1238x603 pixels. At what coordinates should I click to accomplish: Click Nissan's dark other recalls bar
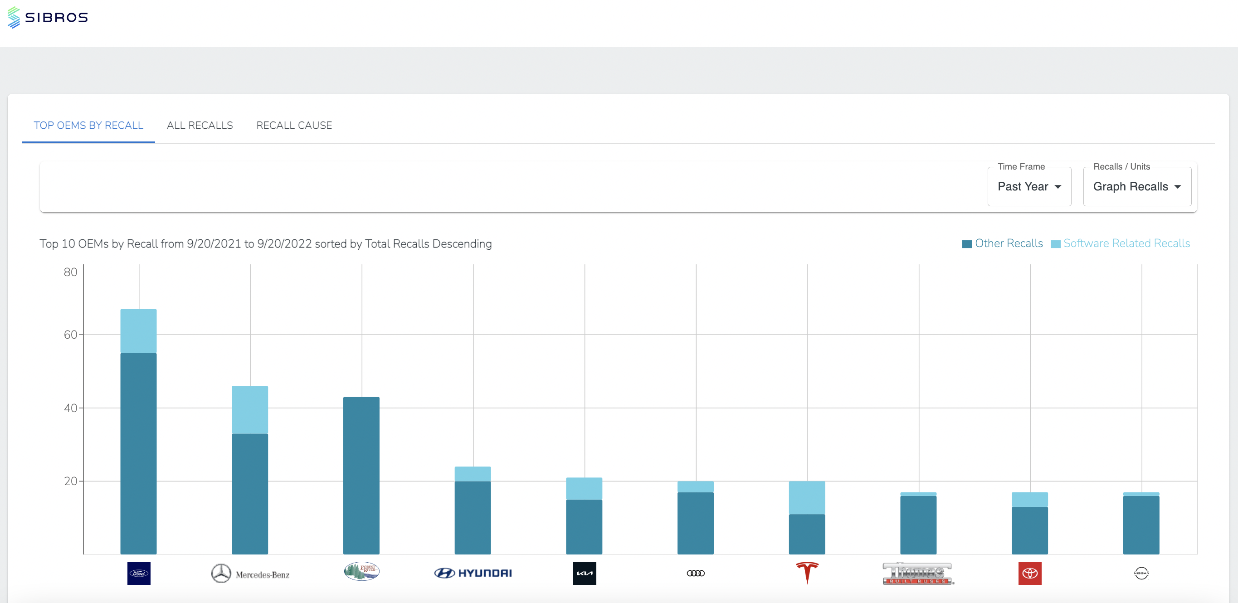tap(1141, 525)
